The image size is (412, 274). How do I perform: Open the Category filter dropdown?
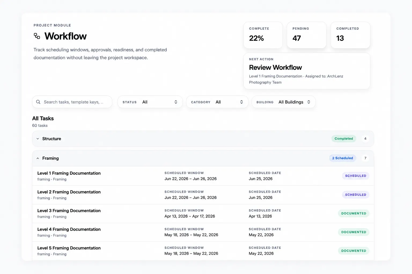217,102
